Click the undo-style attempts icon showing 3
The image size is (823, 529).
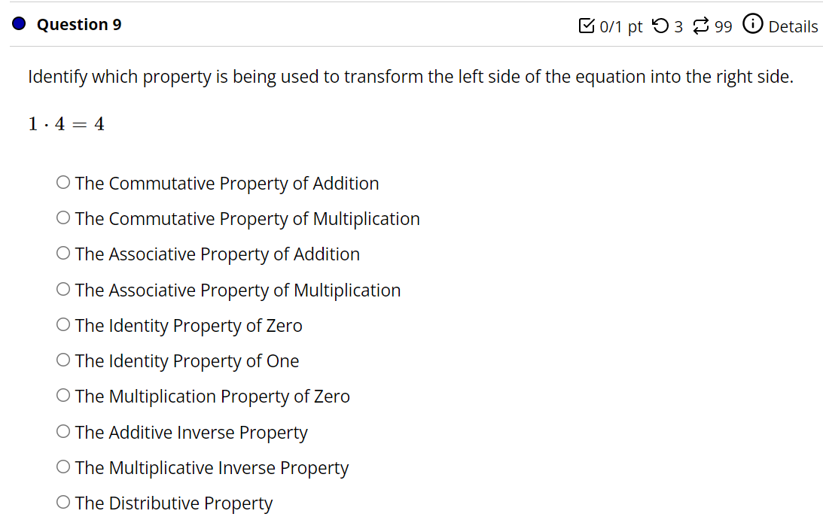(661, 26)
